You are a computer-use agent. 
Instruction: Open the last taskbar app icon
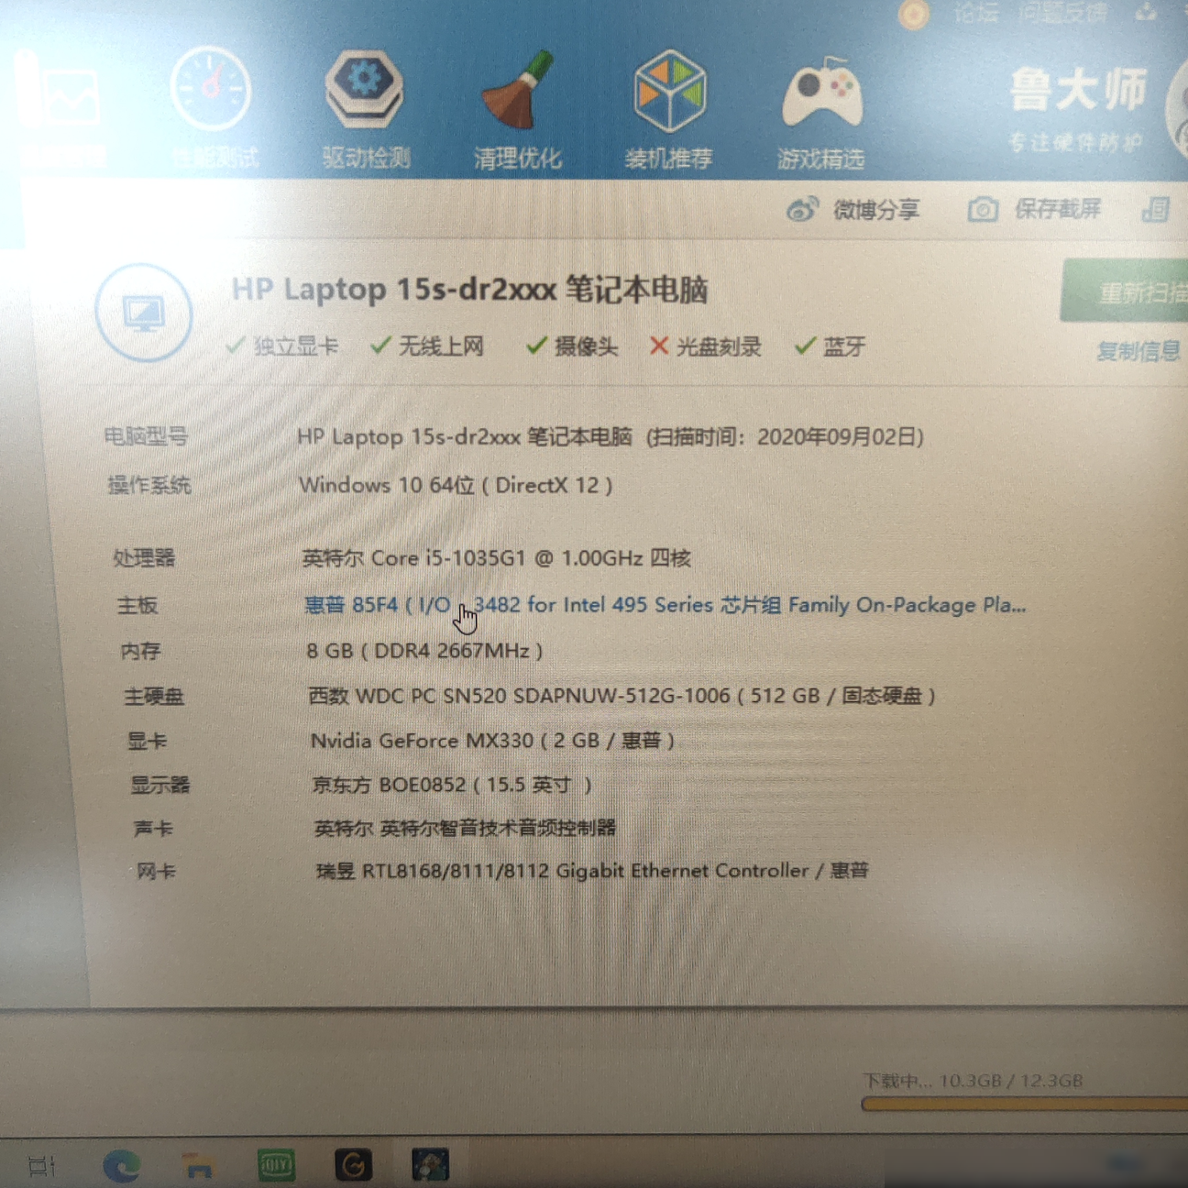tap(430, 1165)
